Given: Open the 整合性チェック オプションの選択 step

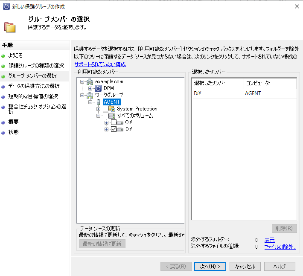Looking at the screenshot, I should 37,109.
